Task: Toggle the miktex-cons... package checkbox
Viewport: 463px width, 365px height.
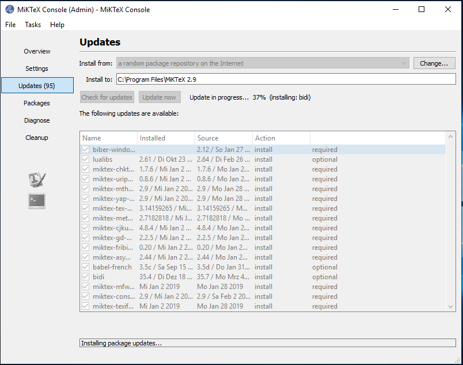Action: tap(85, 296)
